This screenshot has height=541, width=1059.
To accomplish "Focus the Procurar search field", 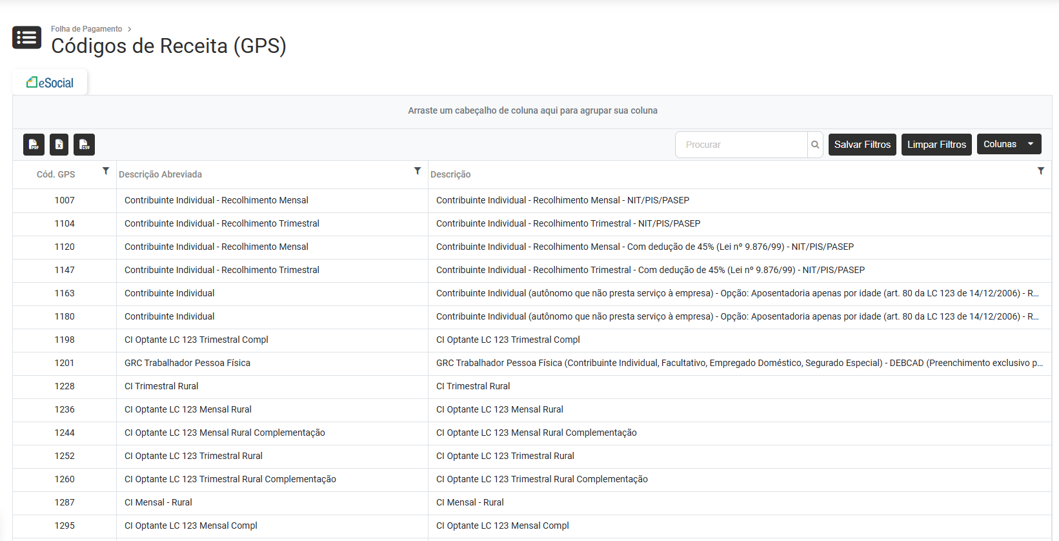I will pyautogui.click(x=741, y=145).
